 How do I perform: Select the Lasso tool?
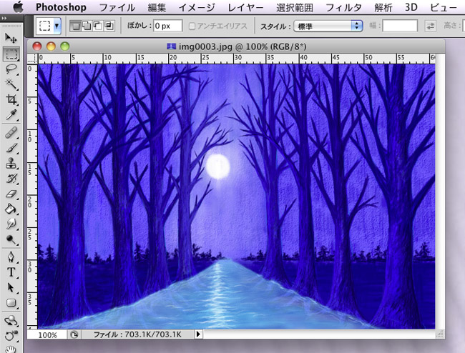11,69
